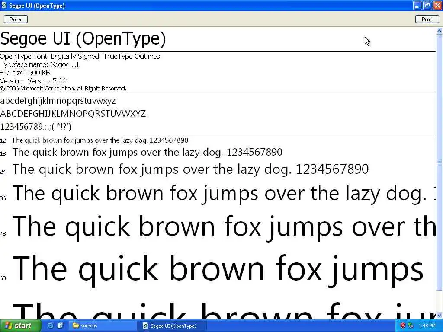Click 'OpenType Font, Digitally Signed' line

pyautogui.click(x=80, y=57)
